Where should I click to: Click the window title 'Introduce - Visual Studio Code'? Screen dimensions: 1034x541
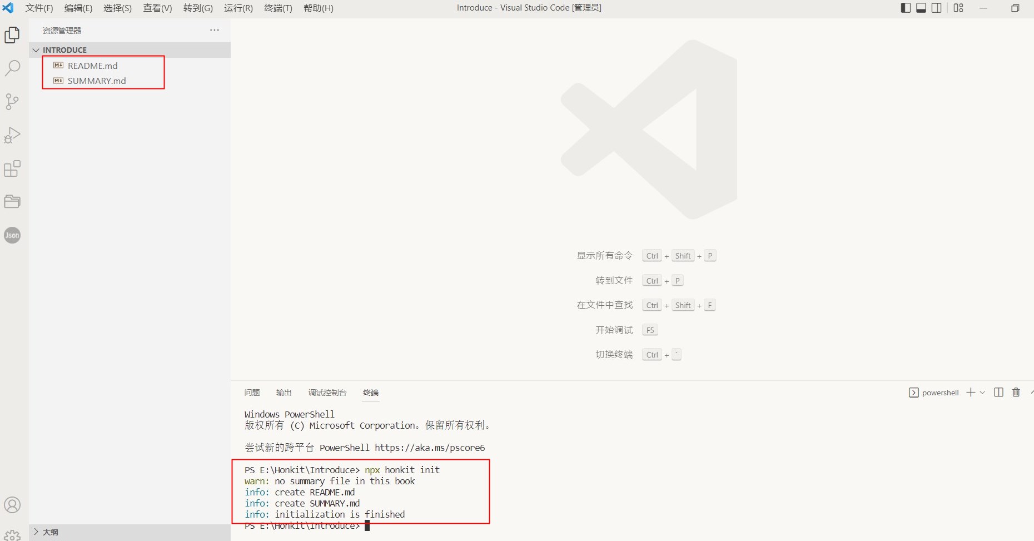pyautogui.click(x=513, y=8)
